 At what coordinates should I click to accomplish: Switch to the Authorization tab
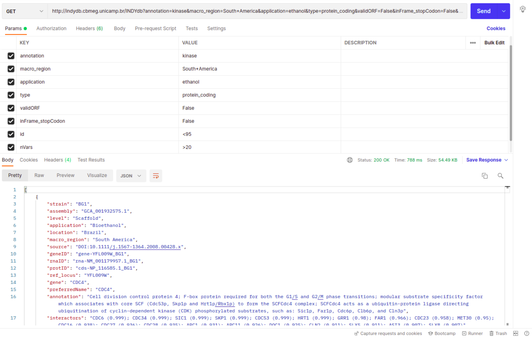click(x=51, y=29)
